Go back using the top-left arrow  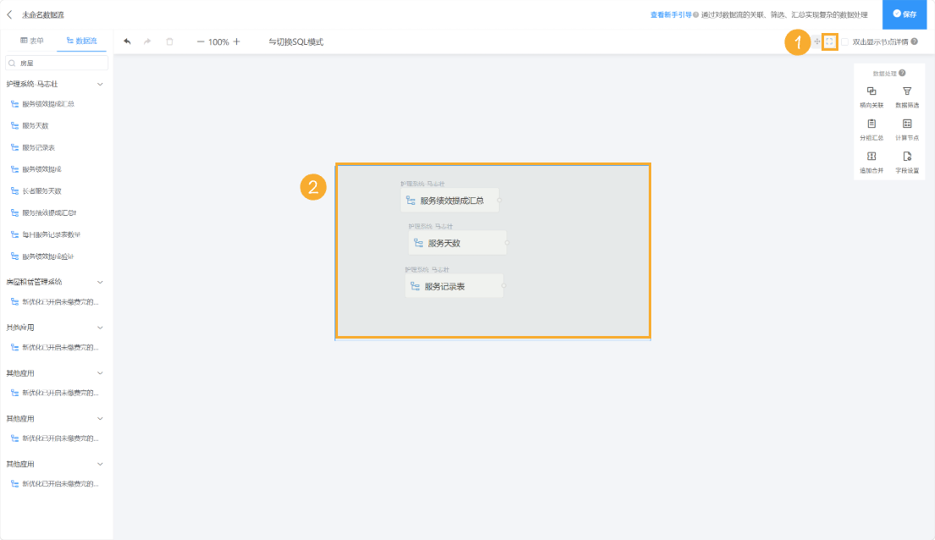pyautogui.click(x=9, y=14)
